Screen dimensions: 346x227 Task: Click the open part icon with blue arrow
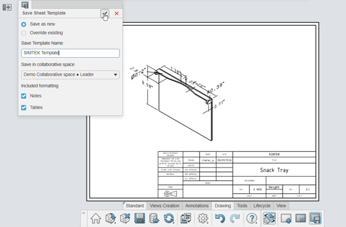click(111, 219)
